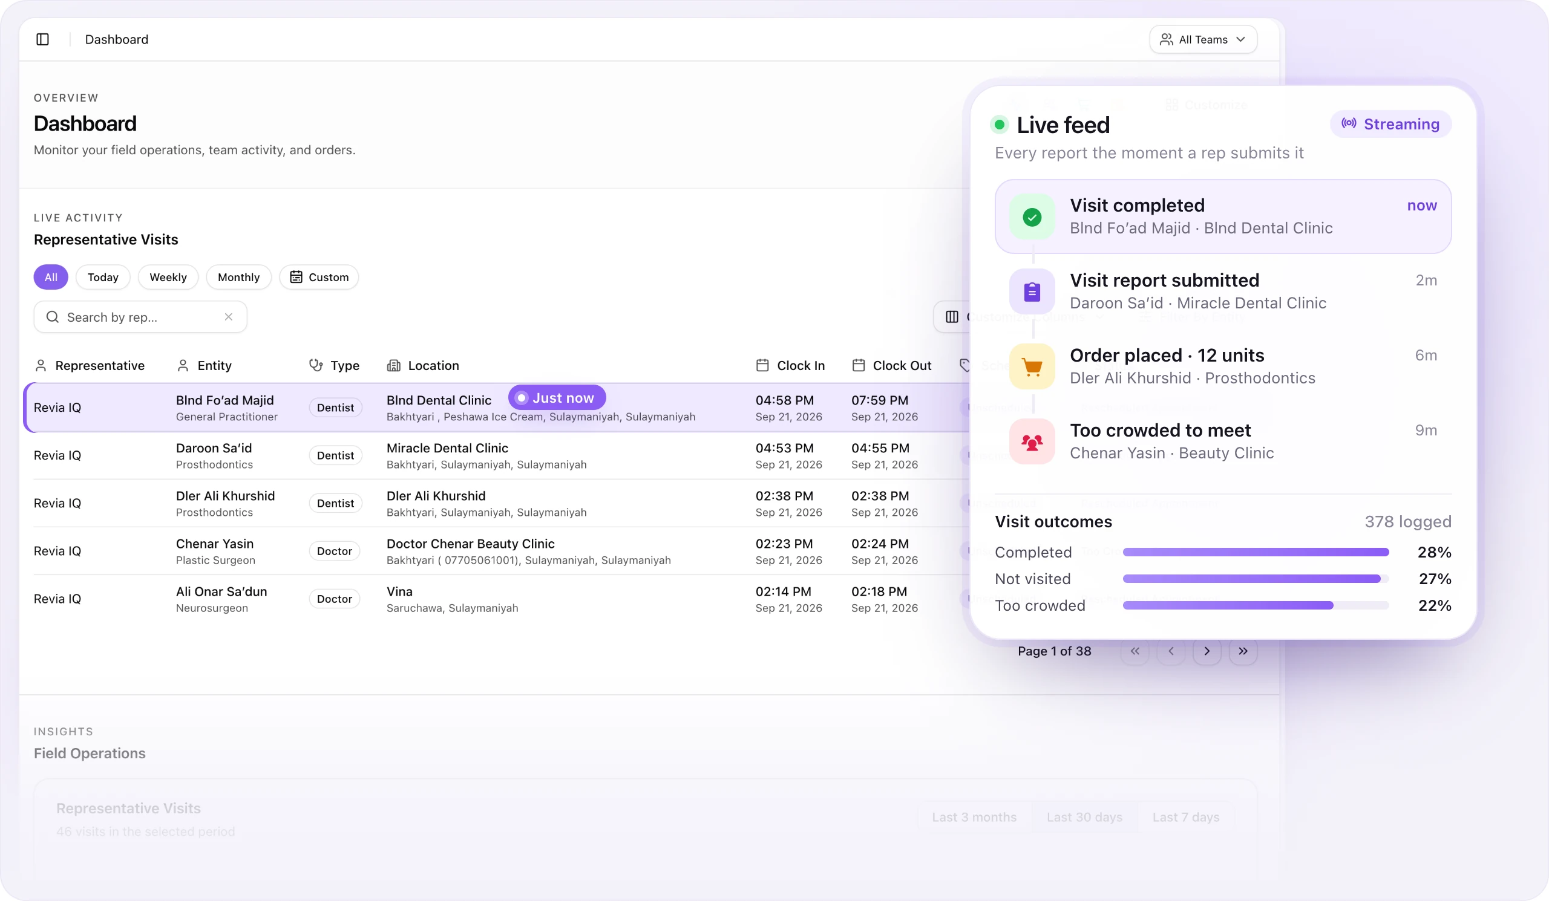Image resolution: width=1549 pixels, height=901 pixels.
Task: Click the clipboard Visit report submitted icon
Action: coord(1032,291)
